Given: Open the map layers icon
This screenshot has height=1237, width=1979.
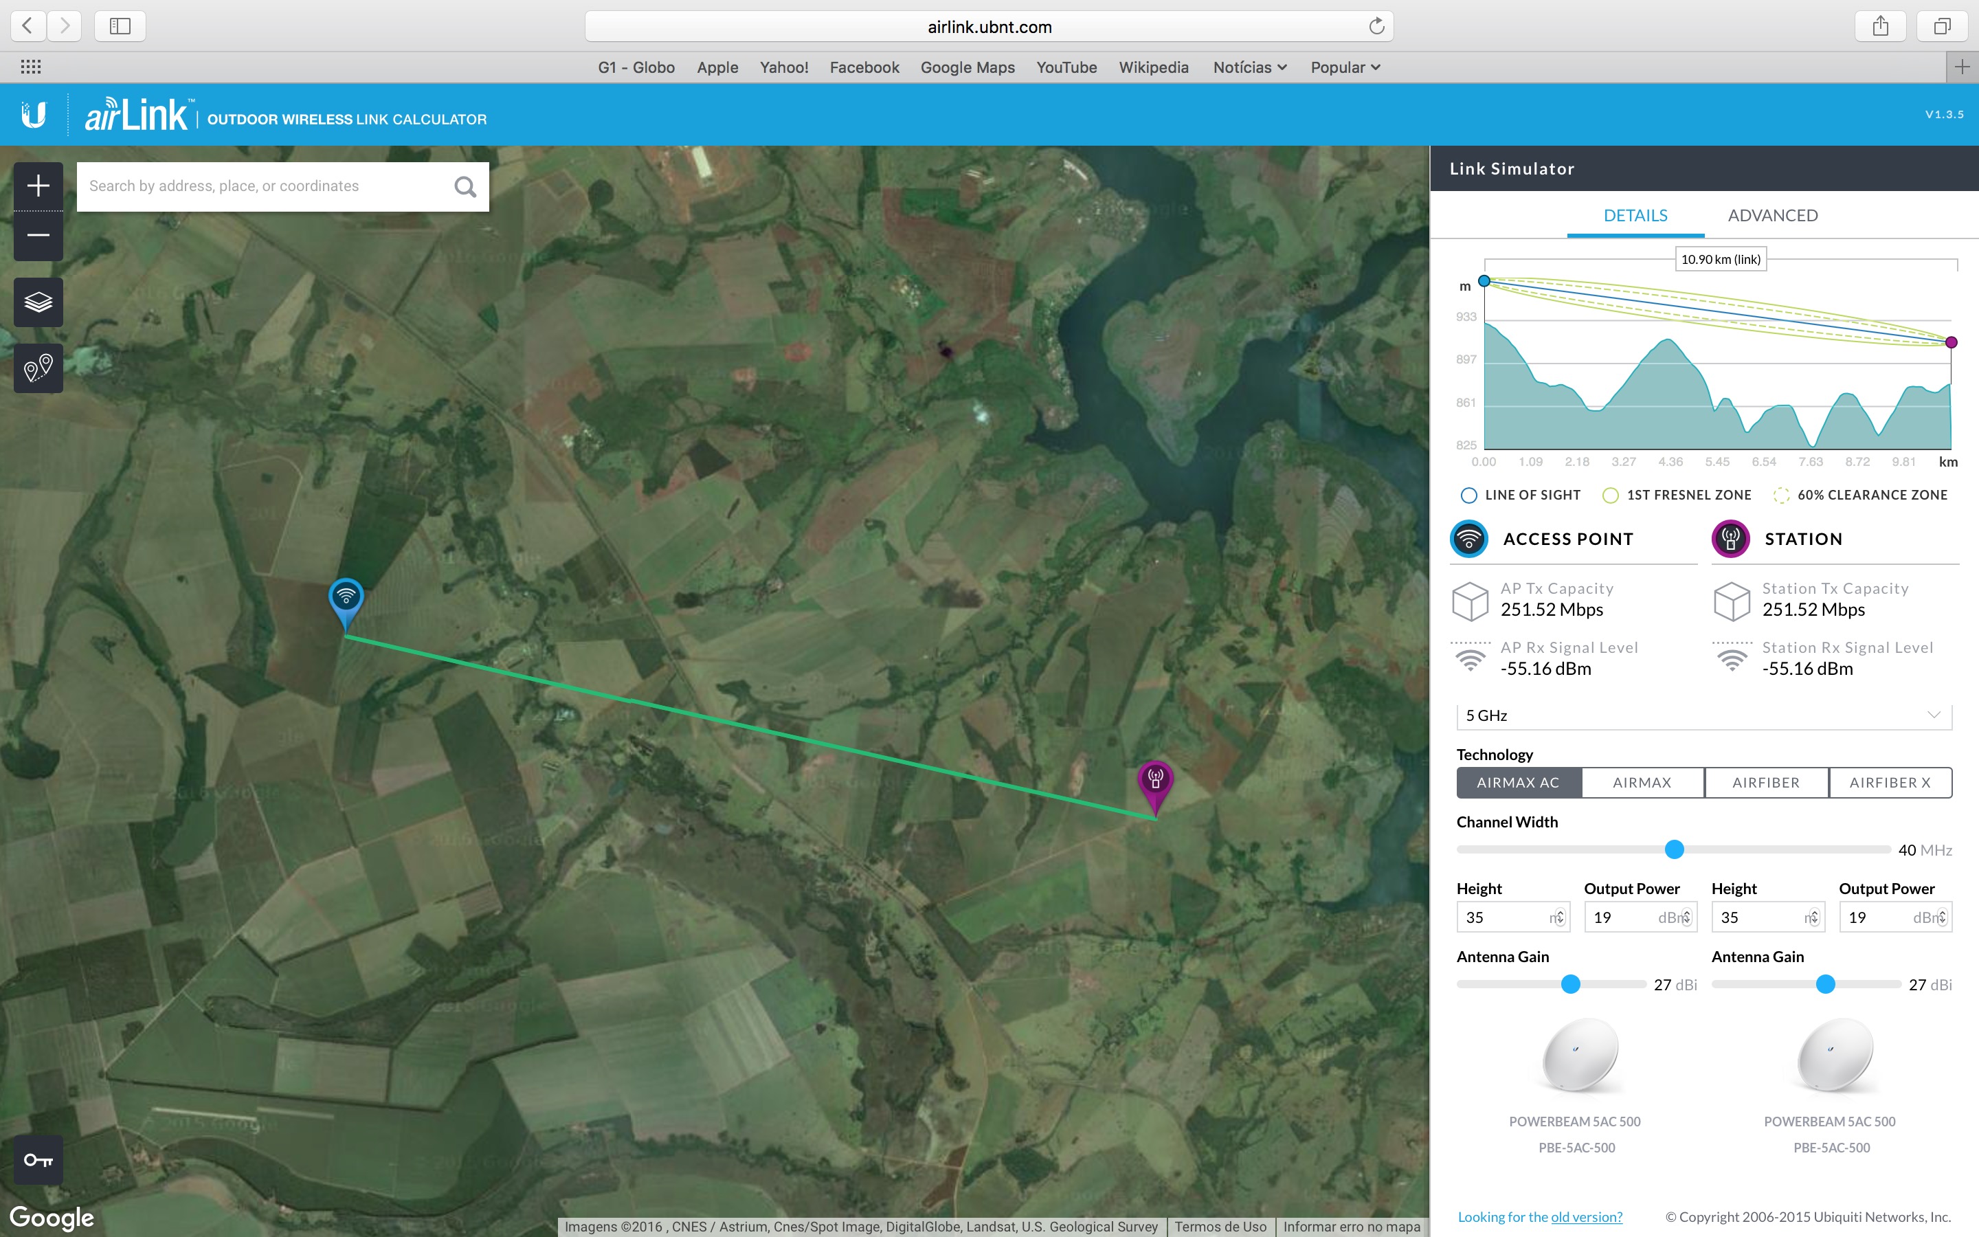Looking at the screenshot, I should tap(38, 302).
